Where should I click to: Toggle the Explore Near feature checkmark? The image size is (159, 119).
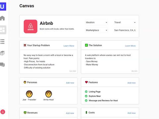point(86,96)
